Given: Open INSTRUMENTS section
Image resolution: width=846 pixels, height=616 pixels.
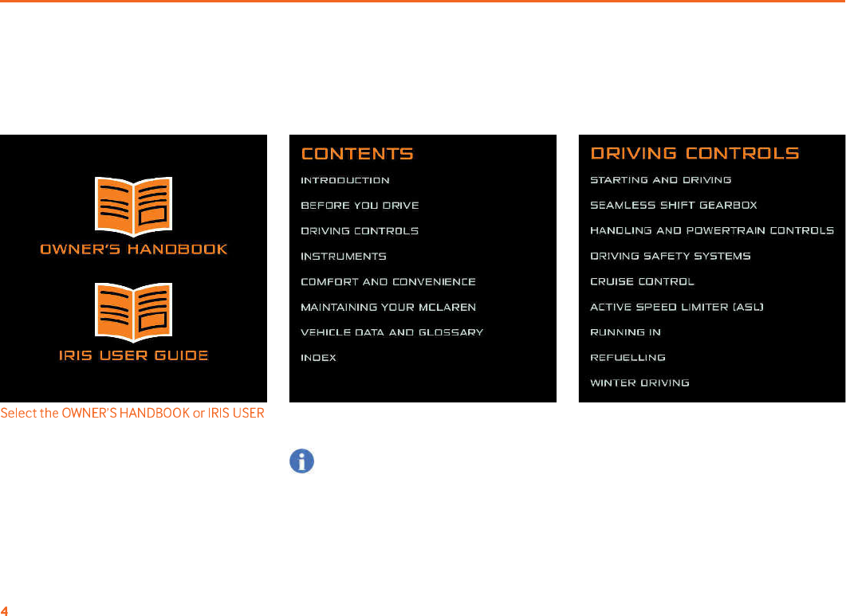Looking at the screenshot, I should [x=343, y=257].
